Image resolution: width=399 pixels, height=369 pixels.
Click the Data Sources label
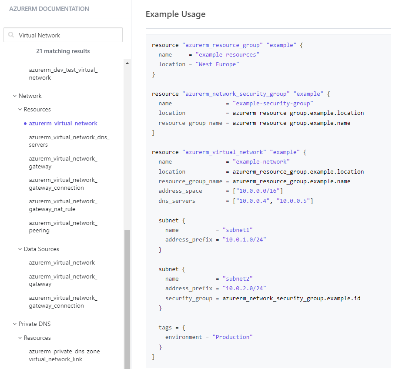[x=41, y=249]
